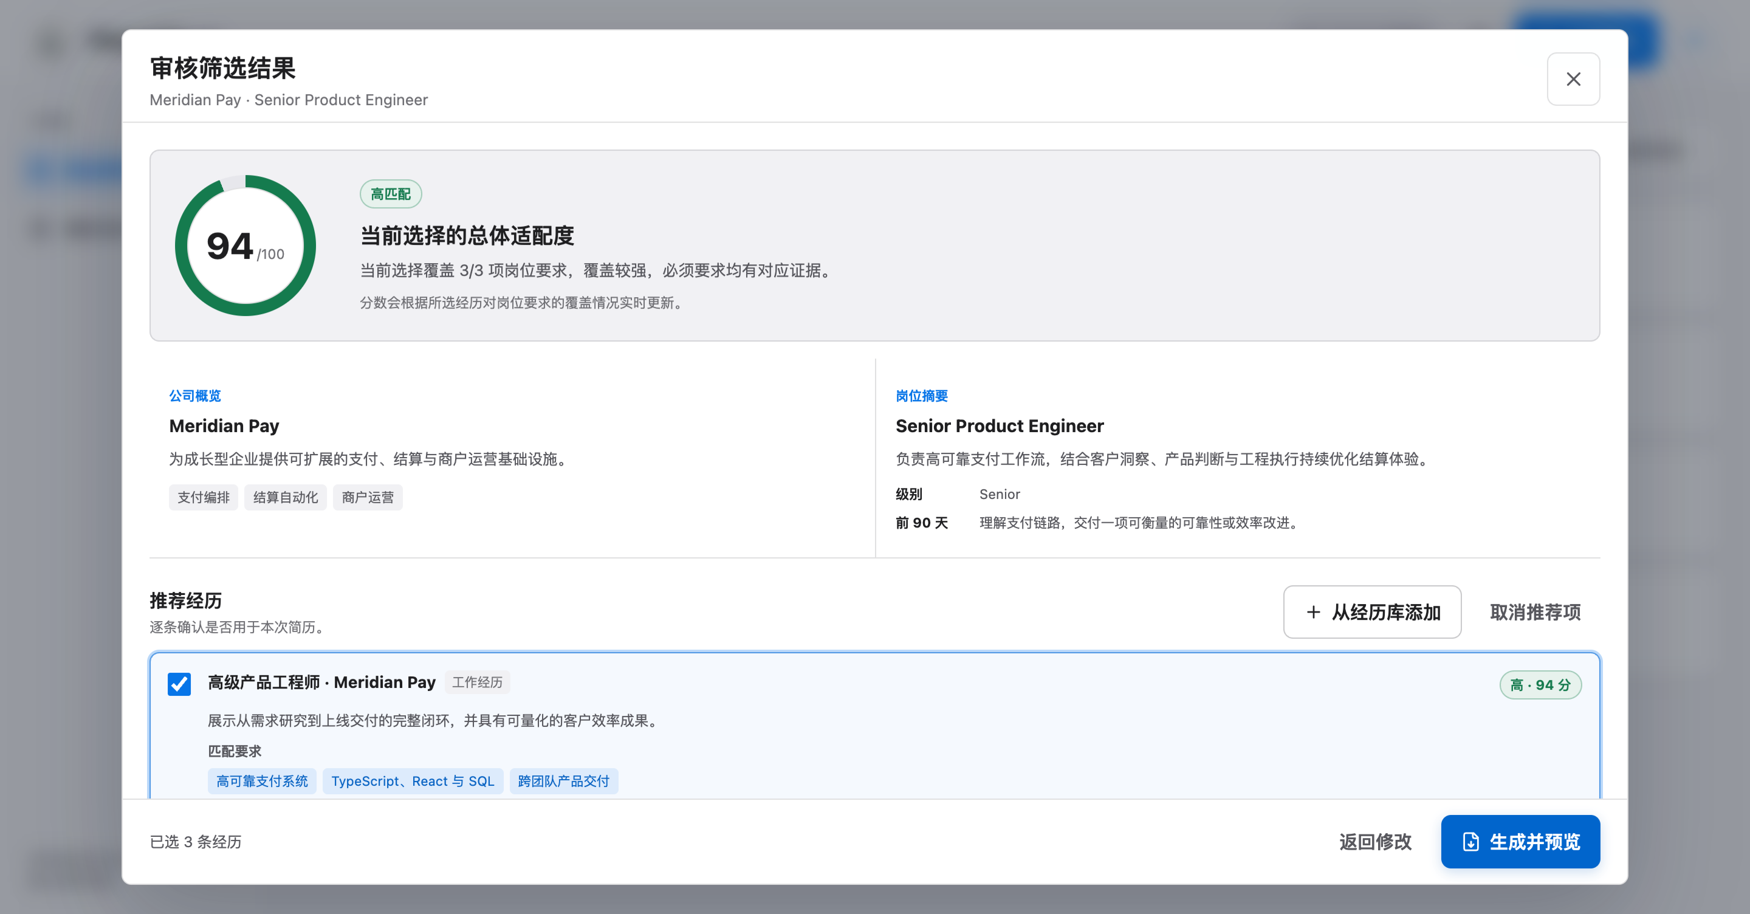Click the 从经历库添加 button
The width and height of the screenshot is (1750, 914).
(1371, 611)
